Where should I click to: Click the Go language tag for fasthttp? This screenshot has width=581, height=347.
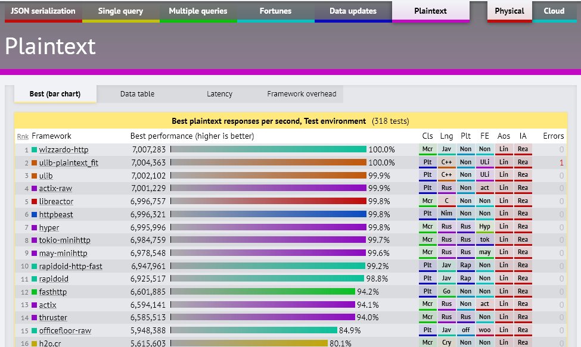pyautogui.click(x=446, y=292)
